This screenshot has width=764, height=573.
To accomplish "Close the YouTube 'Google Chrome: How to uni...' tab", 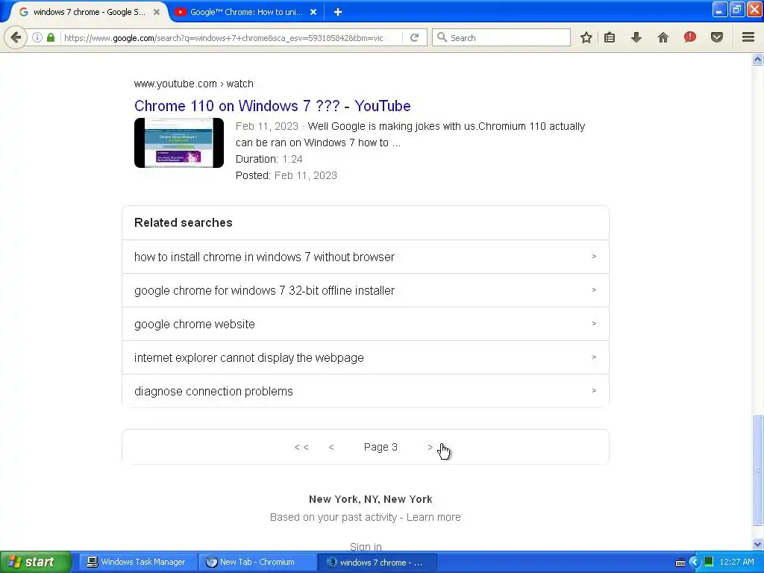I will tap(313, 12).
